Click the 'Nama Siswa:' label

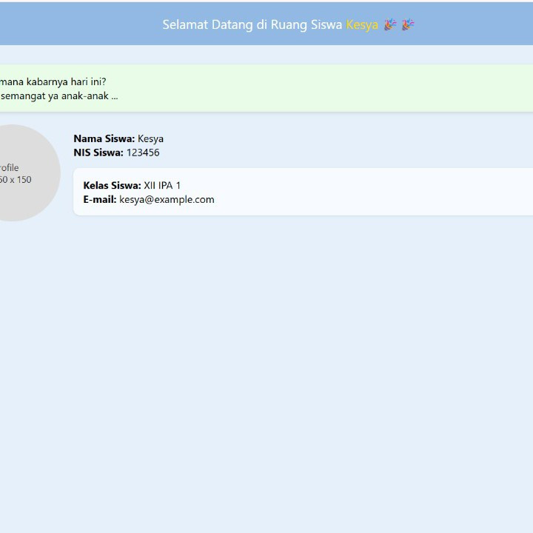click(x=104, y=138)
